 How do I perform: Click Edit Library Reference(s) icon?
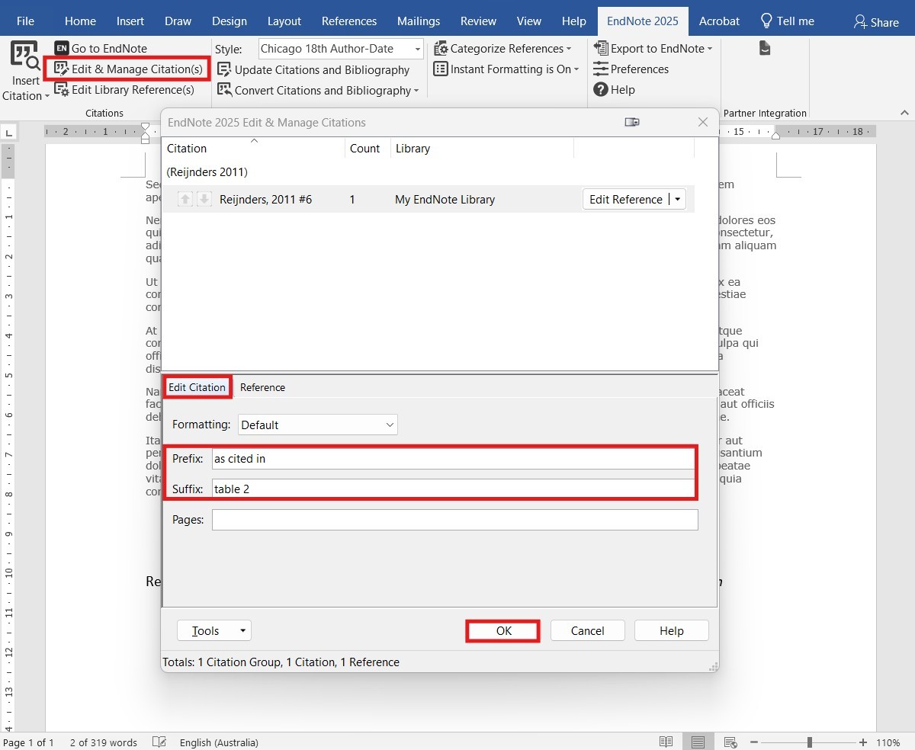pos(62,90)
